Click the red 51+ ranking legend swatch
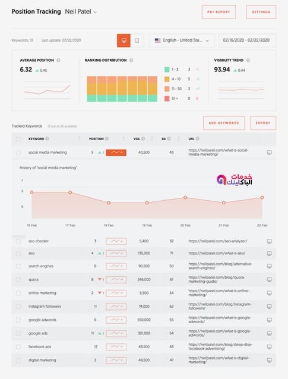The width and height of the screenshot is (288, 379). [167, 99]
